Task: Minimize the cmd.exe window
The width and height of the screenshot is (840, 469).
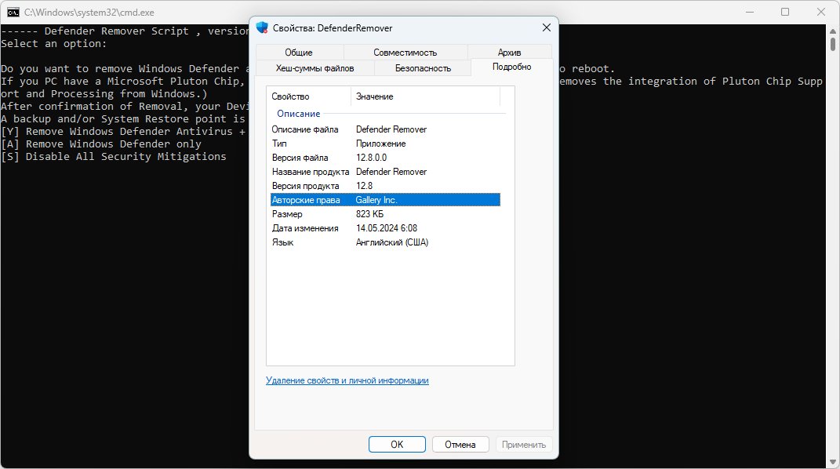Action: pos(750,12)
